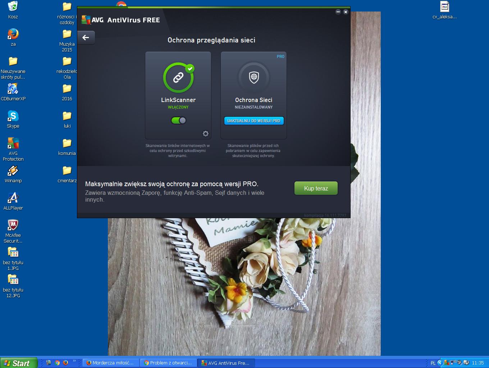Screen dimensions: 489x368
Task: Click the PRO label on Ochrona Sieci
Action: [280, 56]
